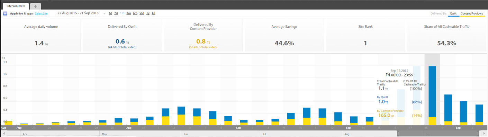Screen dimensions: 488x137
Task: Click the Sep 10 bar in chart
Action: click(307, 116)
